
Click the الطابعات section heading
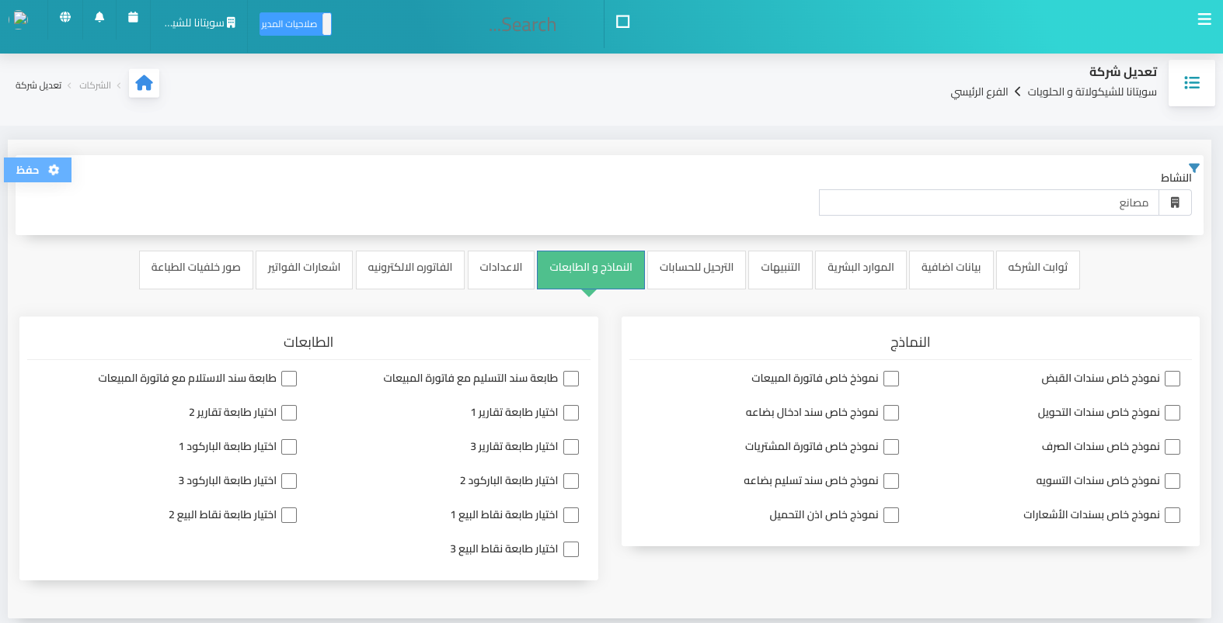308,342
